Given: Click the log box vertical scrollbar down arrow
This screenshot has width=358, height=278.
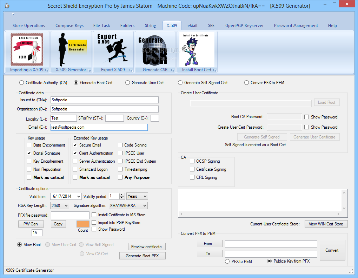Looking at the screenshot, I should point(344,208).
